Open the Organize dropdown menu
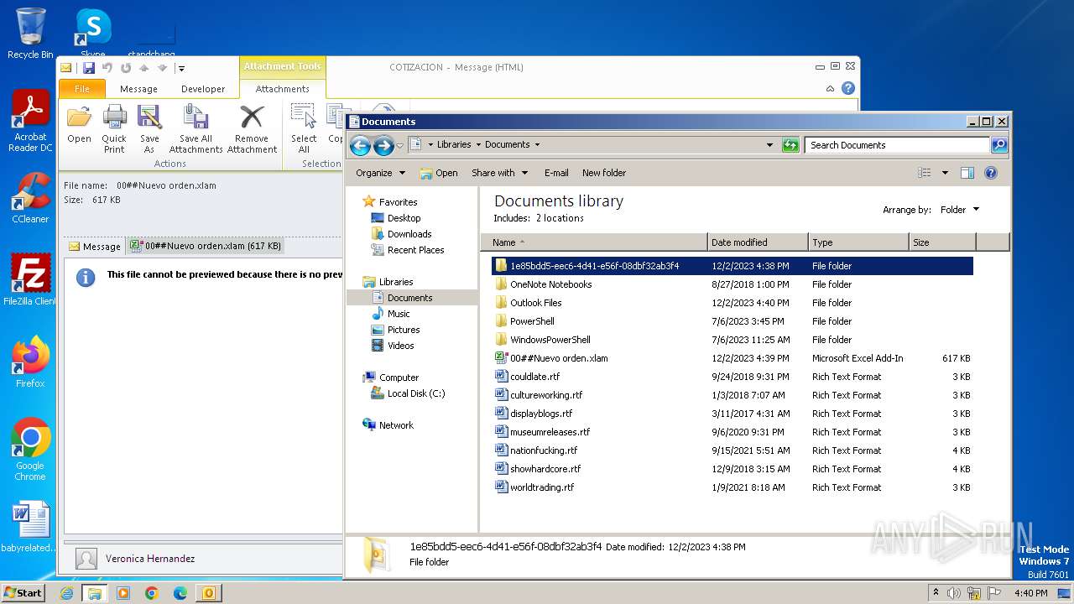This screenshot has height=604, width=1074. point(380,173)
